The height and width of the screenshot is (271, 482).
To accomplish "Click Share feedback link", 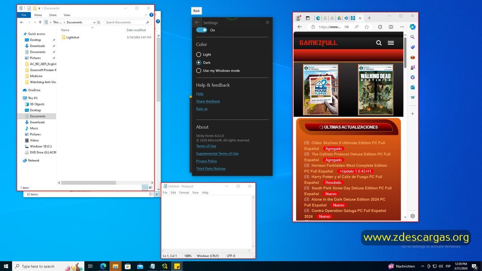I will (208, 101).
